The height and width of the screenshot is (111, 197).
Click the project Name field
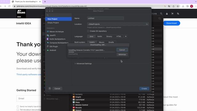click(105, 18)
